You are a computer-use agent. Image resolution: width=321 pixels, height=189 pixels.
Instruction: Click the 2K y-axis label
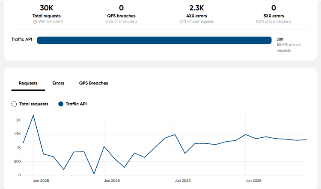click(18, 120)
